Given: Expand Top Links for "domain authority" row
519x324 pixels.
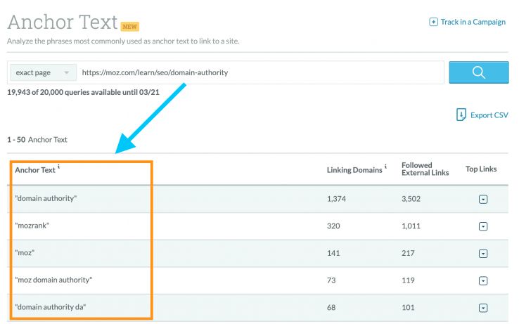Looking at the screenshot, I should 483,199.
